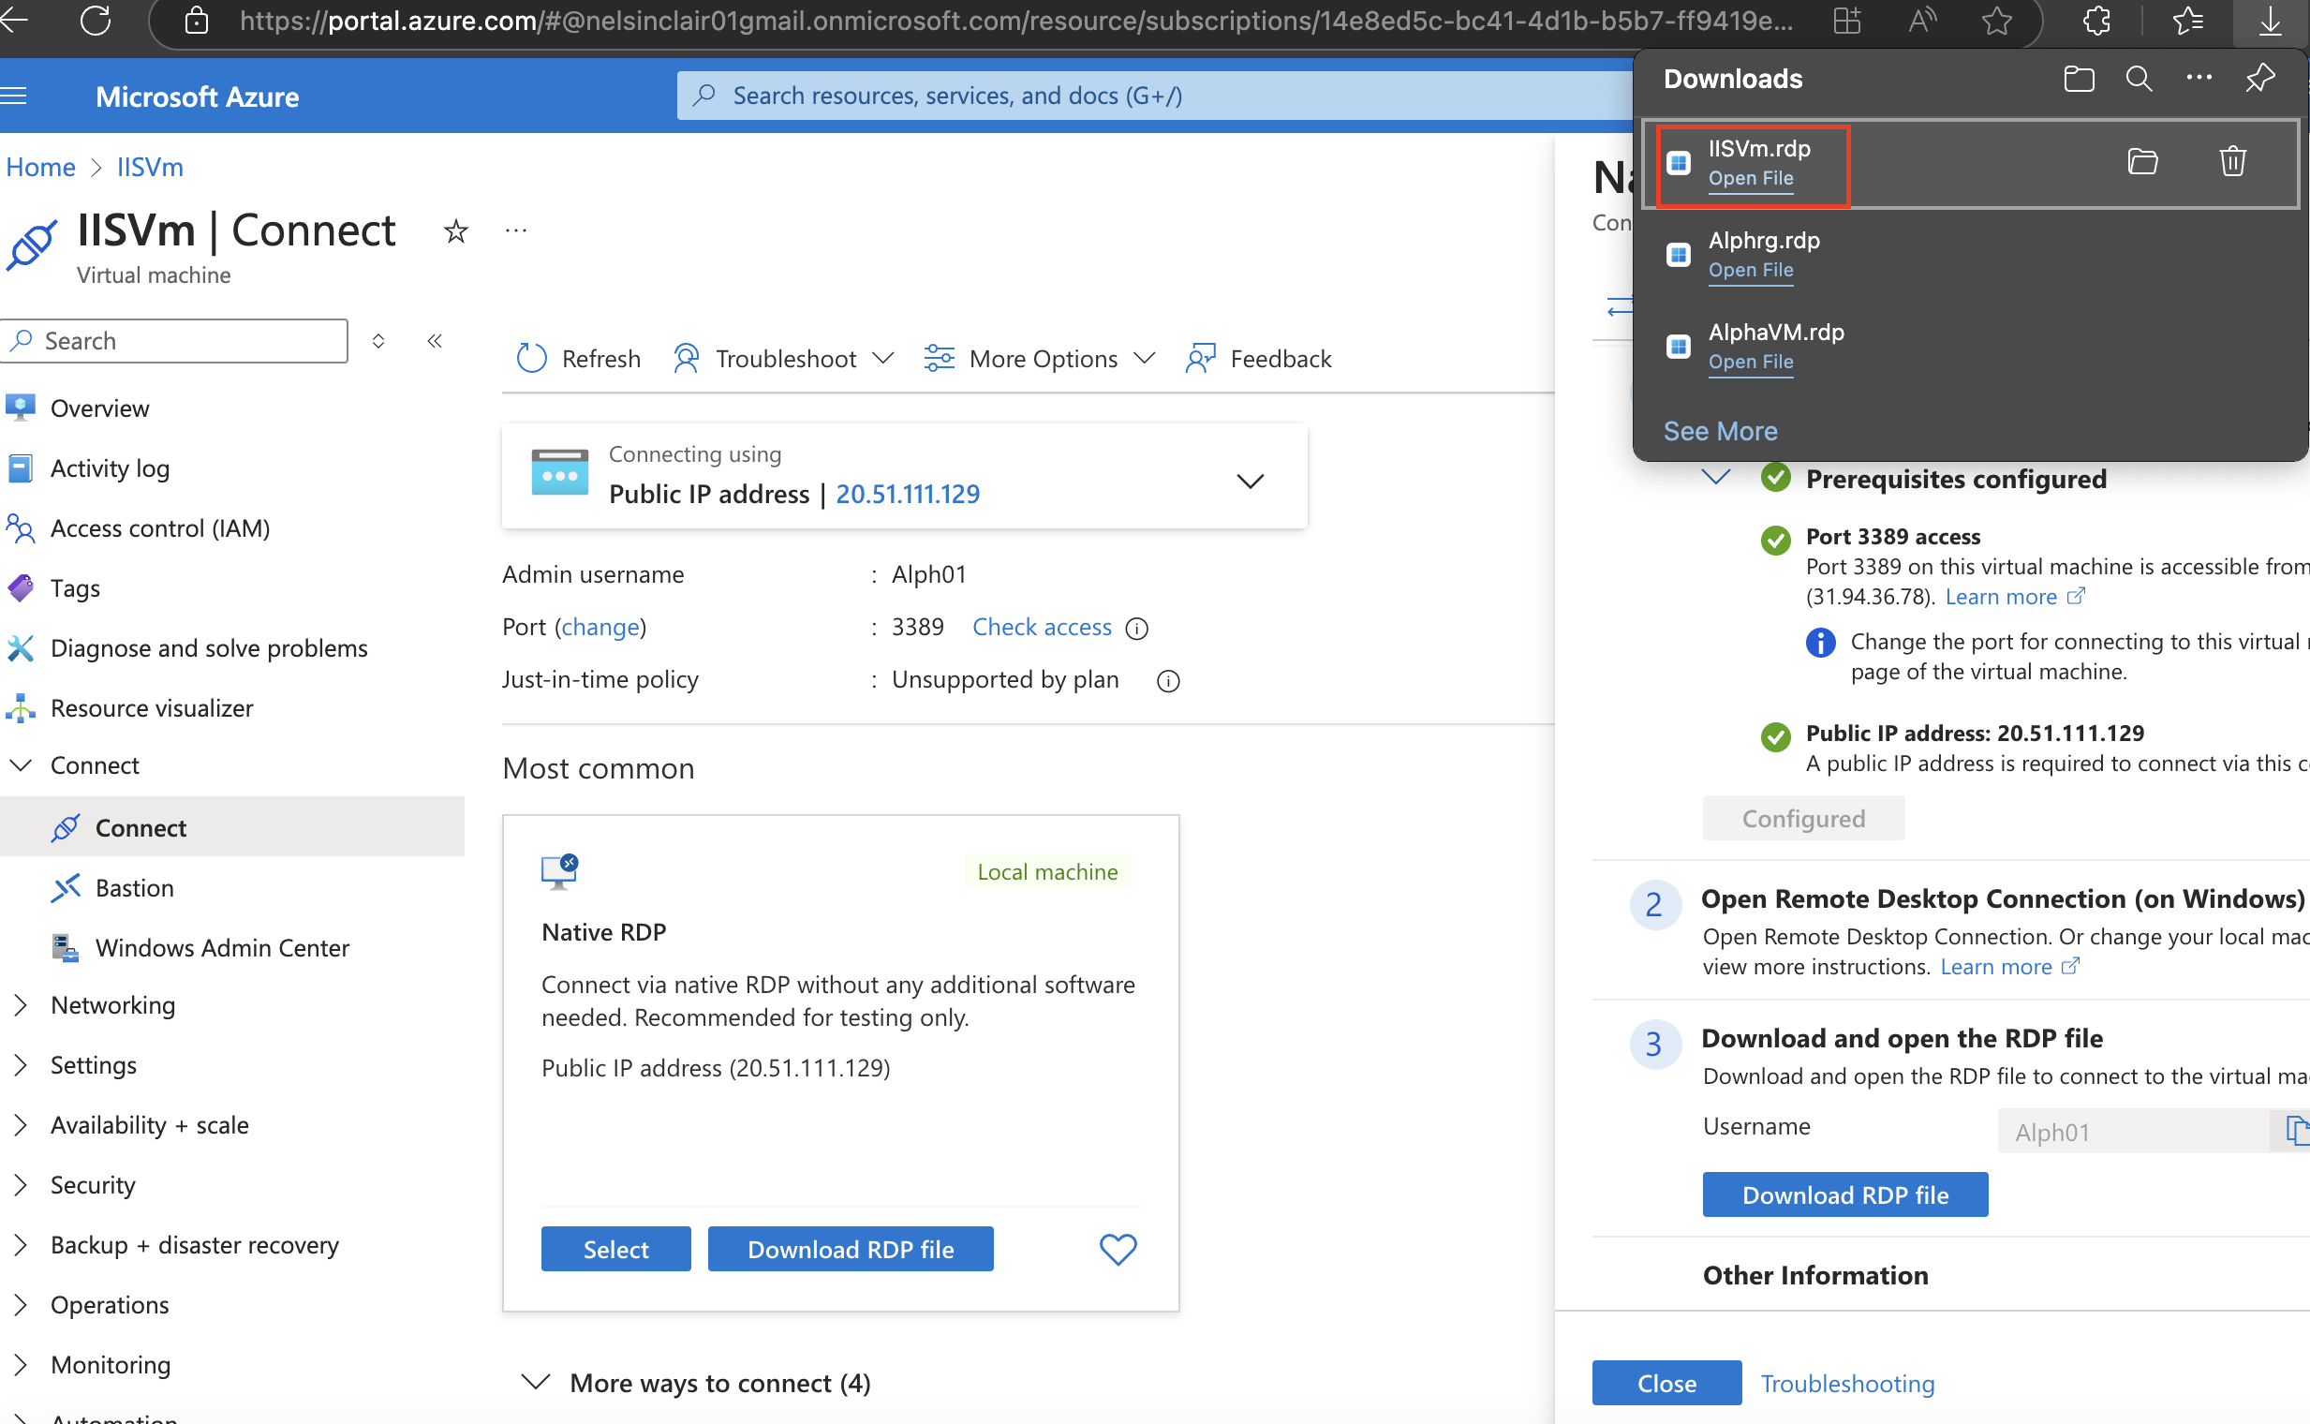The image size is (2310, 1424).
Task: Click the port change link
Action: (600, 628)
